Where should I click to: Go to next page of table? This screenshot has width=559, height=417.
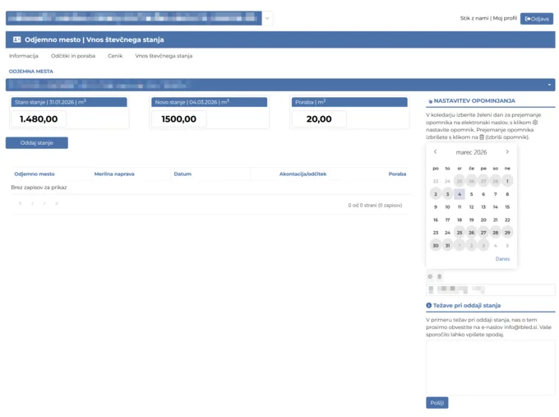coord(44,204)
